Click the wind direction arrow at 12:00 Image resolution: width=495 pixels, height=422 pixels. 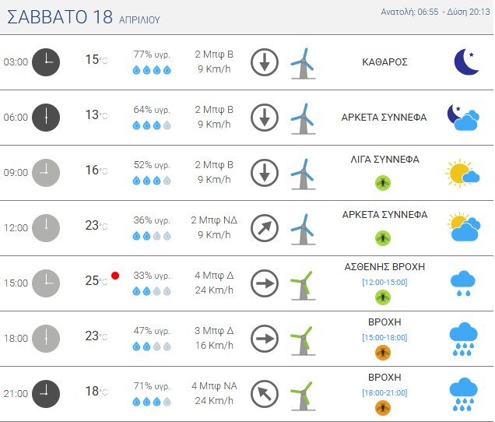pyautogui.click(x=265, y=227)
